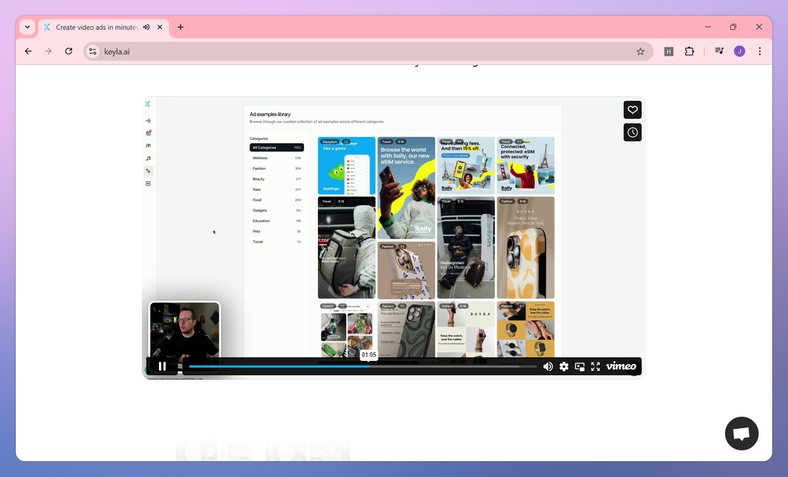The width and height of the screenshot is (788, 477).
Task: Open the clock history button beside the video
Action: (632, 132)
